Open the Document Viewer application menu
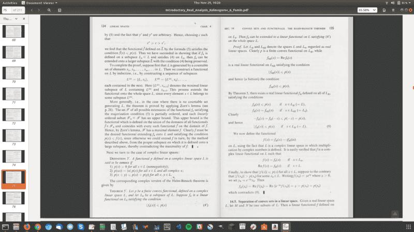This screenshot has height=232, width=414. [39, 3]
